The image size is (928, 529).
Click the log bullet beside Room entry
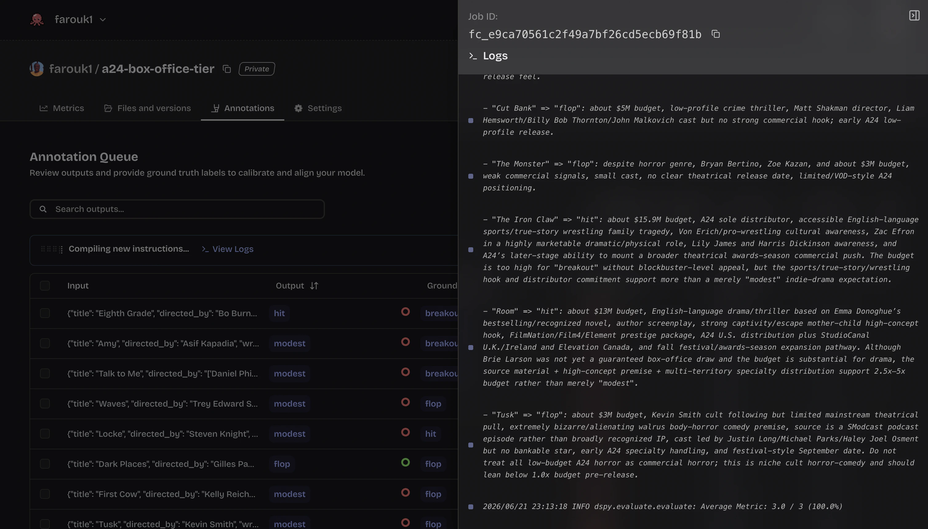471,347
